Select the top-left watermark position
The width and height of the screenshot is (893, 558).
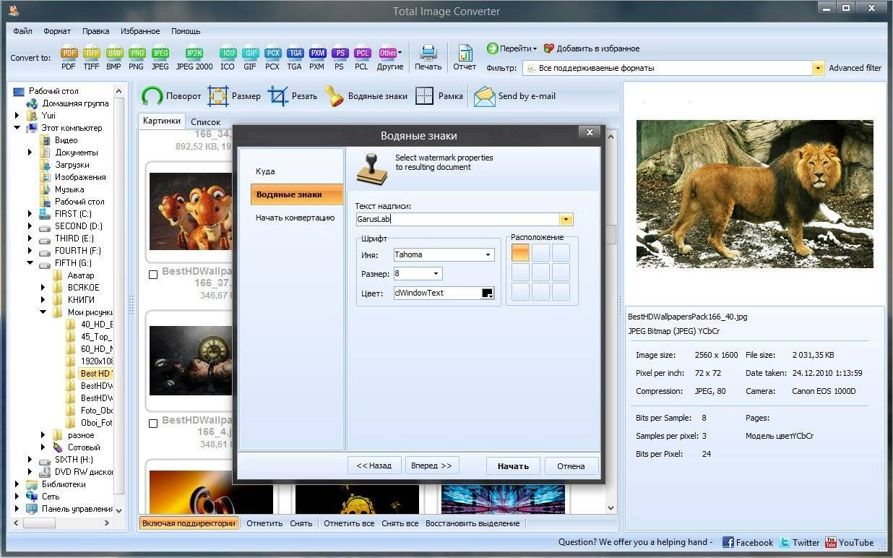coord(520,253)
